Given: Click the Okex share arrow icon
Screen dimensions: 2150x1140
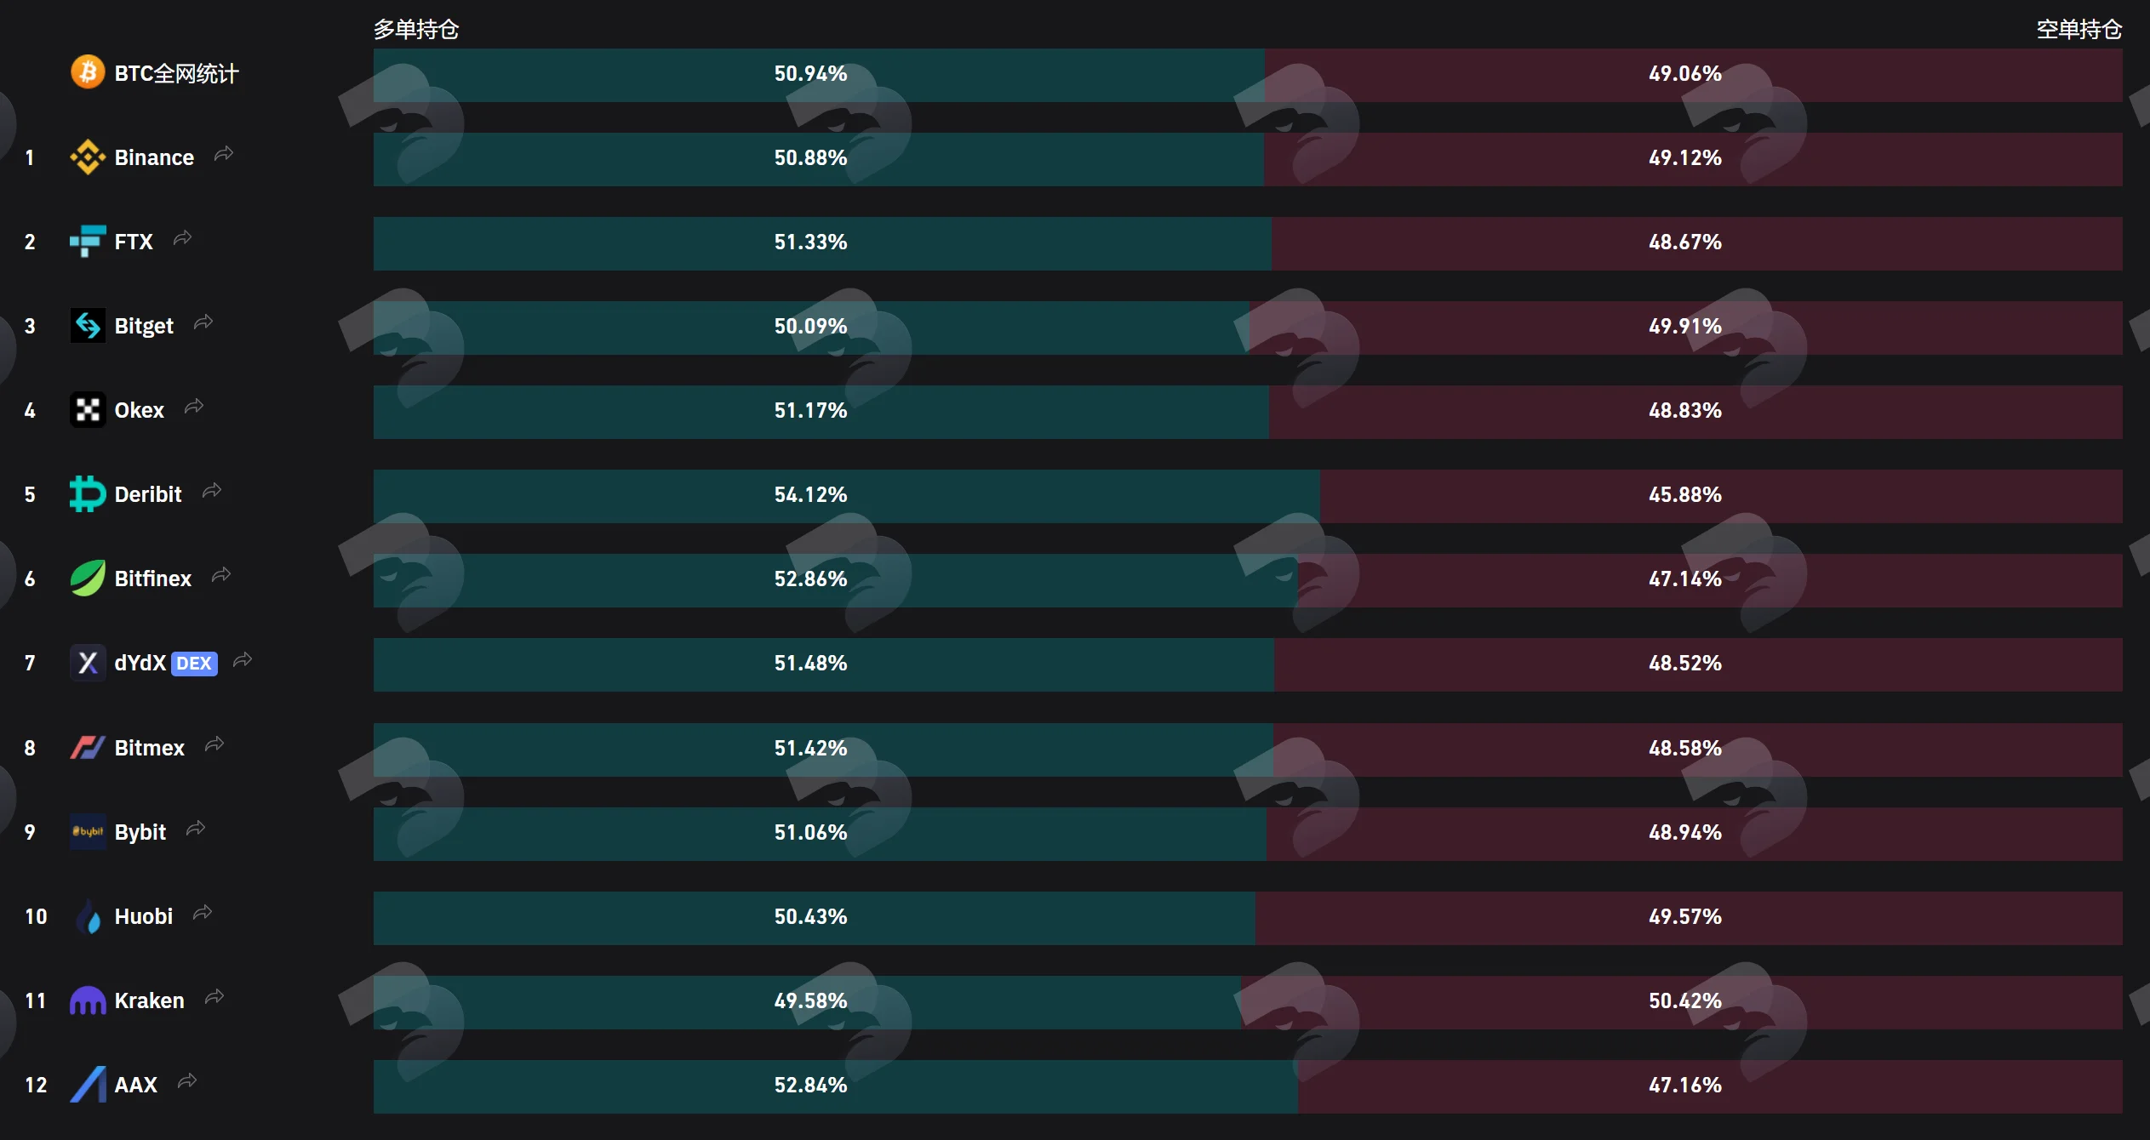Looking at the screenshot, I should [x=194, y=407].
